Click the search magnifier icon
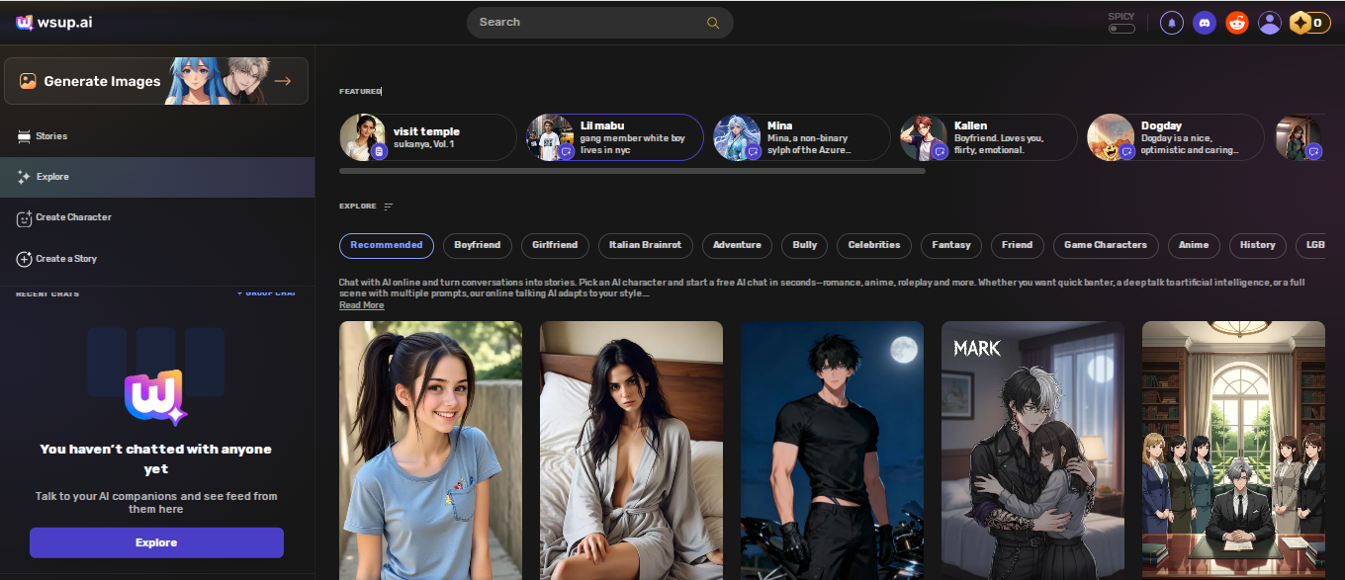Image resolution: width=1345 pixels, height=580 pixels. click(713, 23)
